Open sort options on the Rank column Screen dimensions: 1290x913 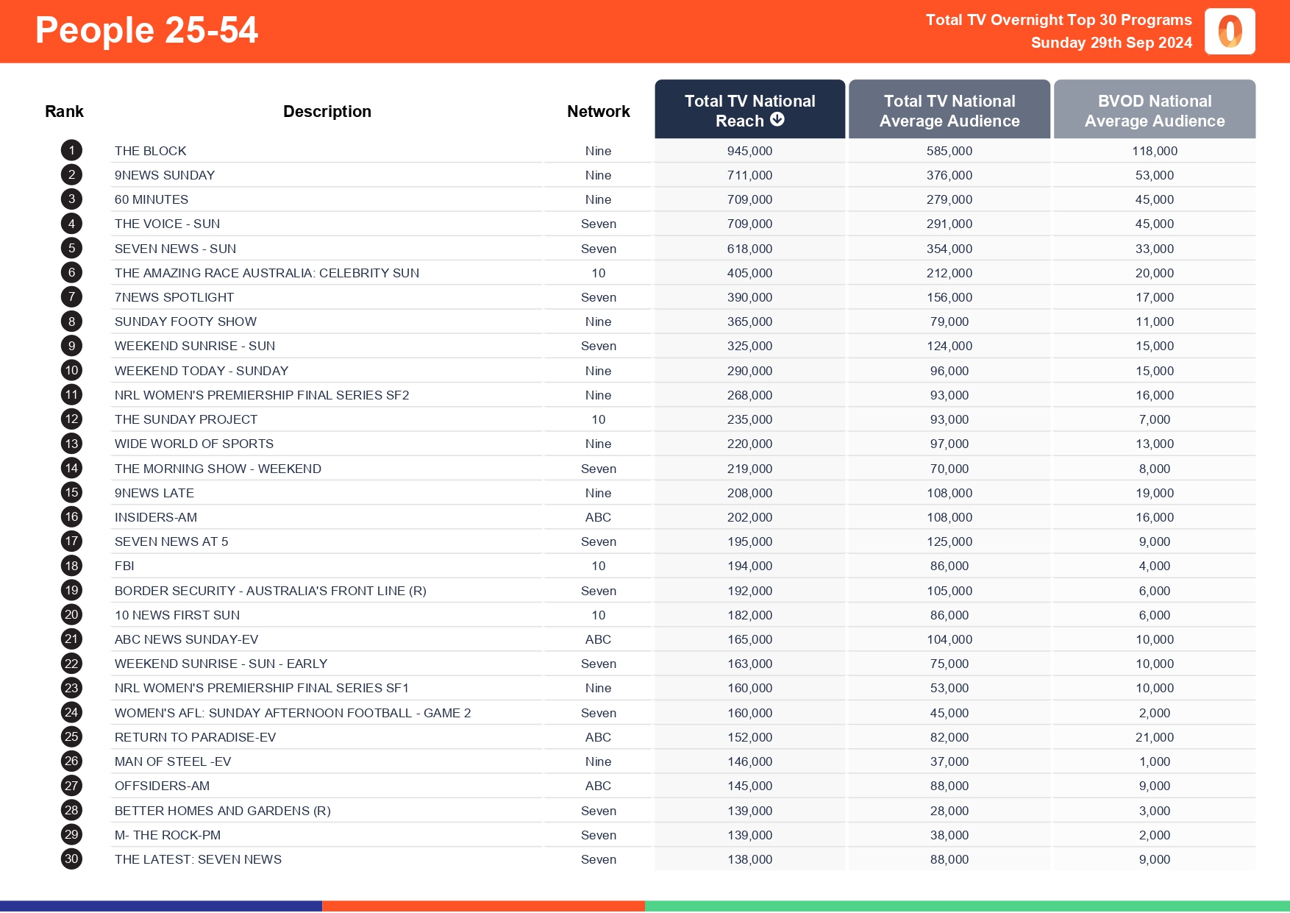[x=65, y=111]
